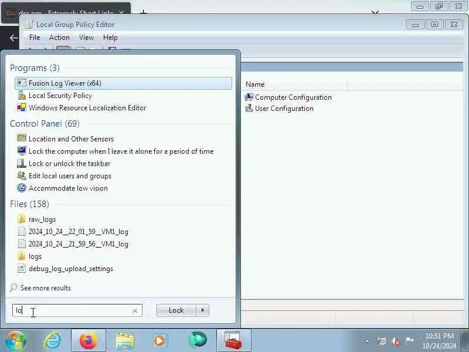Expand the Lock button arrow options
The width and height of the screenshot is (469, 352).
click(x=203, y=310)
